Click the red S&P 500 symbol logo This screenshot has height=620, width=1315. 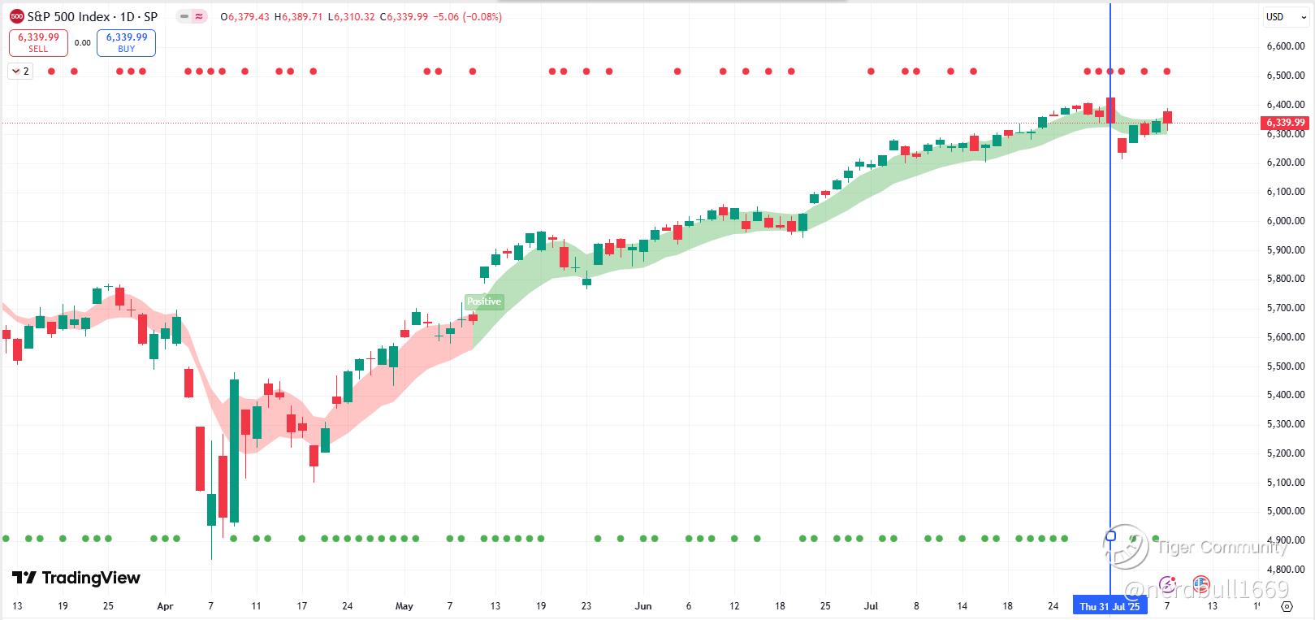pos(16,16)
